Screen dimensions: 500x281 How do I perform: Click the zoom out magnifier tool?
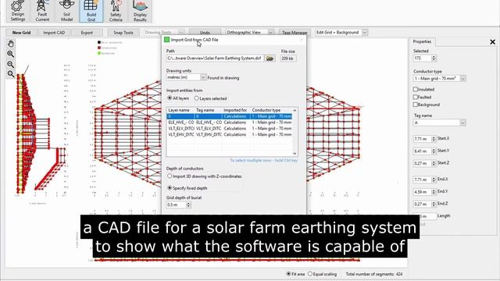(x=10, y=64)
